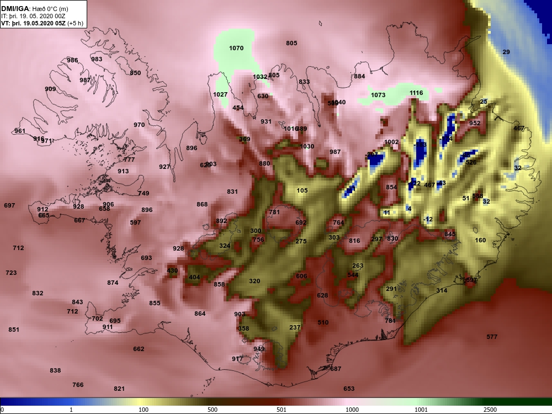Click the 697 value at the left edge

pyautogui.click(x=9, y=205)
